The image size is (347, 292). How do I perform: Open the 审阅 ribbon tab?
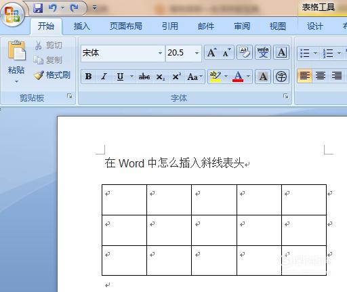pyautogui.click(x=242, y=26)
